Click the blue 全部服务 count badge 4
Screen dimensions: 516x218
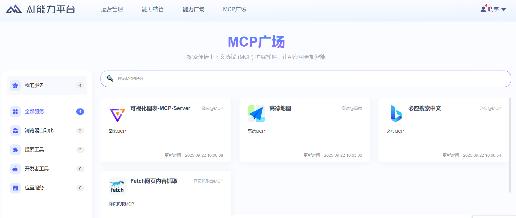pyautogui.click(x=80, y=112)
